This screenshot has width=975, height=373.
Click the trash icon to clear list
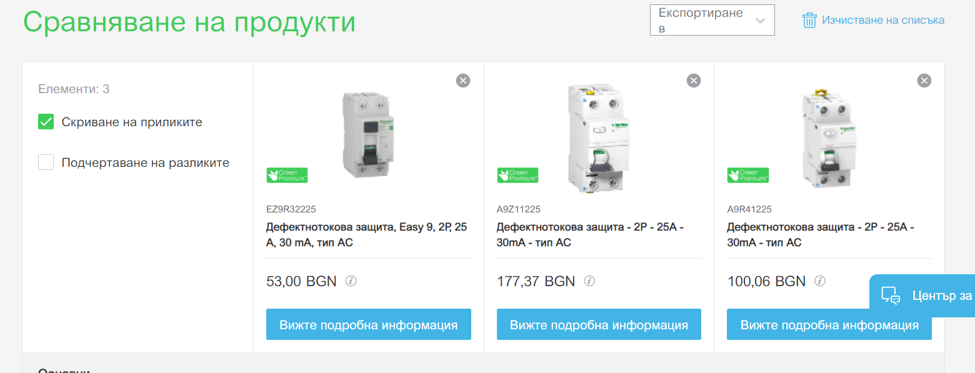pos(809,20)
